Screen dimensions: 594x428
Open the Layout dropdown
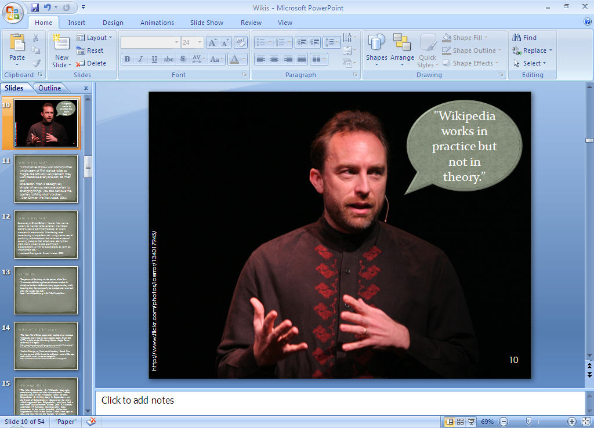pyautogui.click(x=95, y=38)
